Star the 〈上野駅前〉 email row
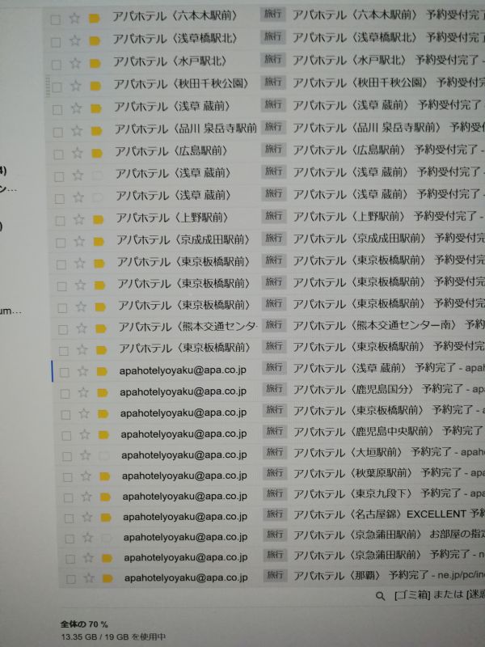 point(78,219)
